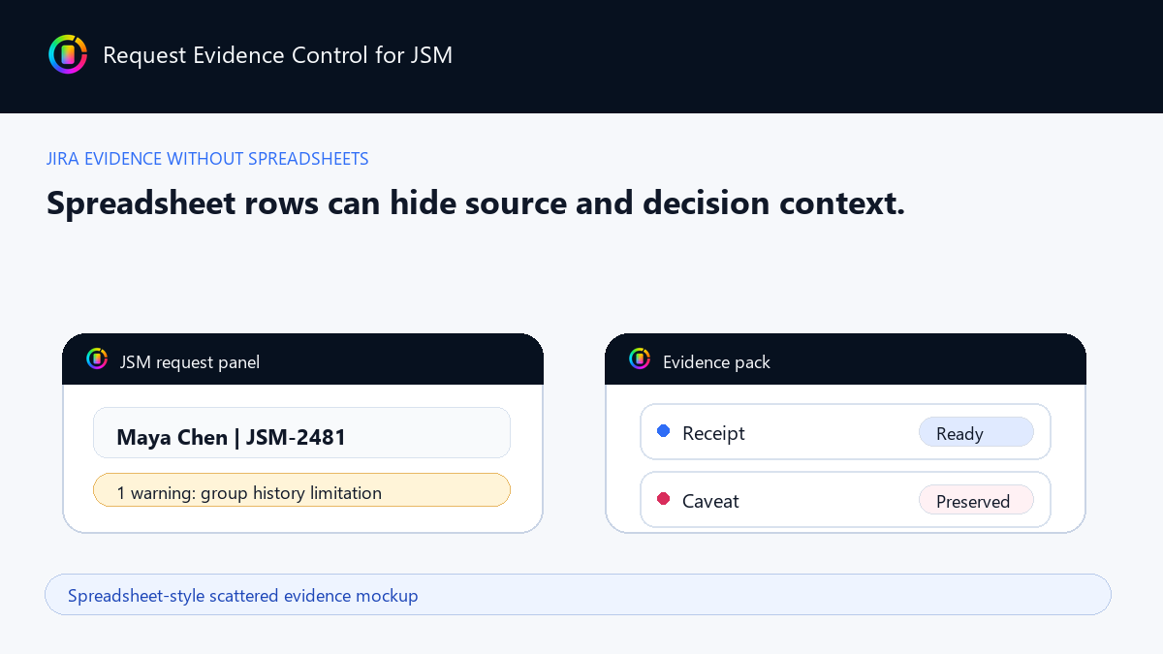Click the blue dot next to Receipt
This screenshot has height=654, width=1163.
664,431
